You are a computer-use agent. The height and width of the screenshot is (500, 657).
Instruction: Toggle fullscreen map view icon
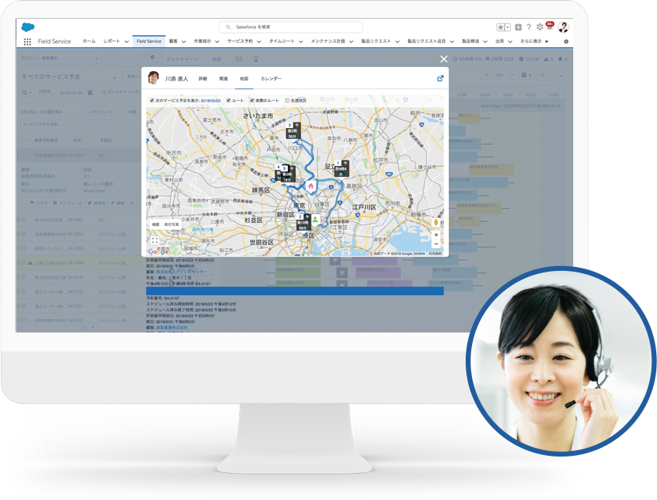(155, 240)
